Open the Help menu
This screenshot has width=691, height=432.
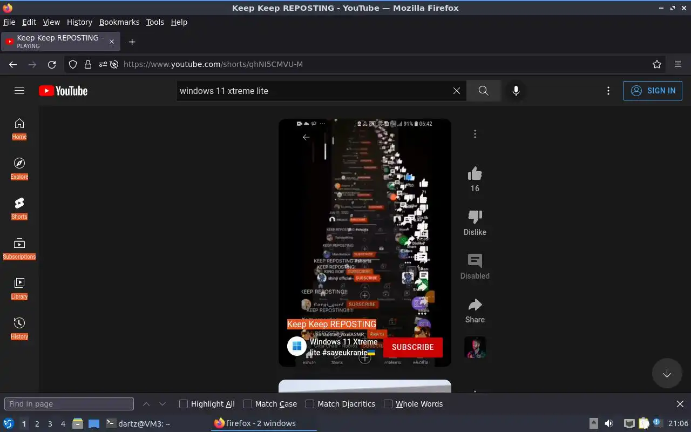(179, 22)
